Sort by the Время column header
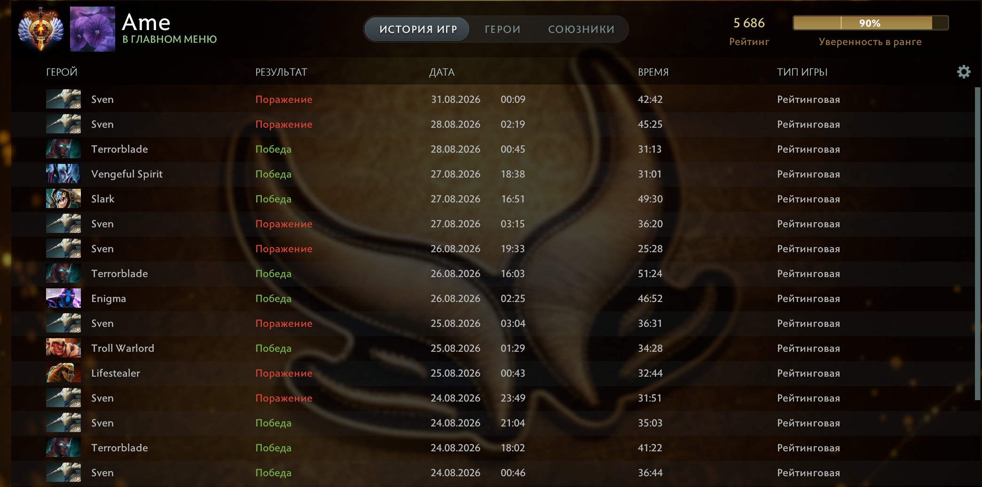The width and height of the screenshot is (982, 487). pyautogui.click(x=653, y=72)
